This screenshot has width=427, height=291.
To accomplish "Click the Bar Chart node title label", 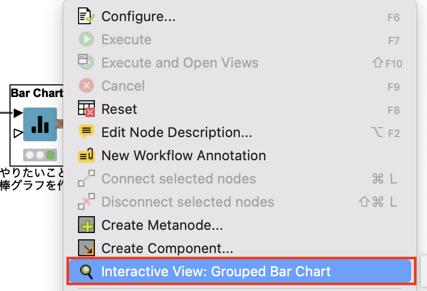I will click(37, 93).
